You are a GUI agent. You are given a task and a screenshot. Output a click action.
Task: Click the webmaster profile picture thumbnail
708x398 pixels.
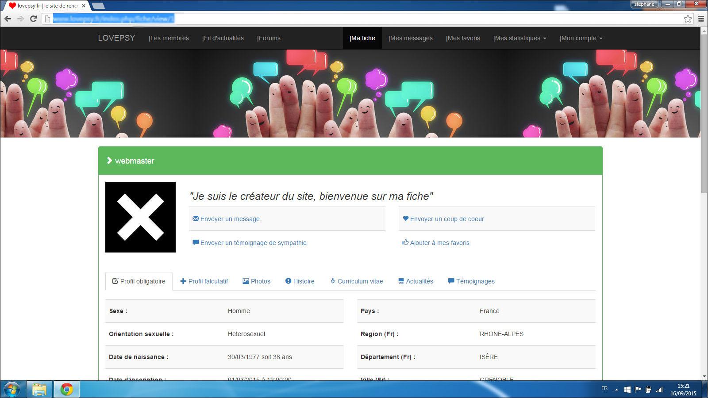[140, 217]
